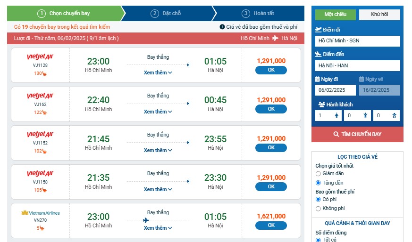Image resolution: width=412 pixels, height=242 pixels.
Task: Choose flight VJ162 with its OK button
Action: tap(271, 109)
